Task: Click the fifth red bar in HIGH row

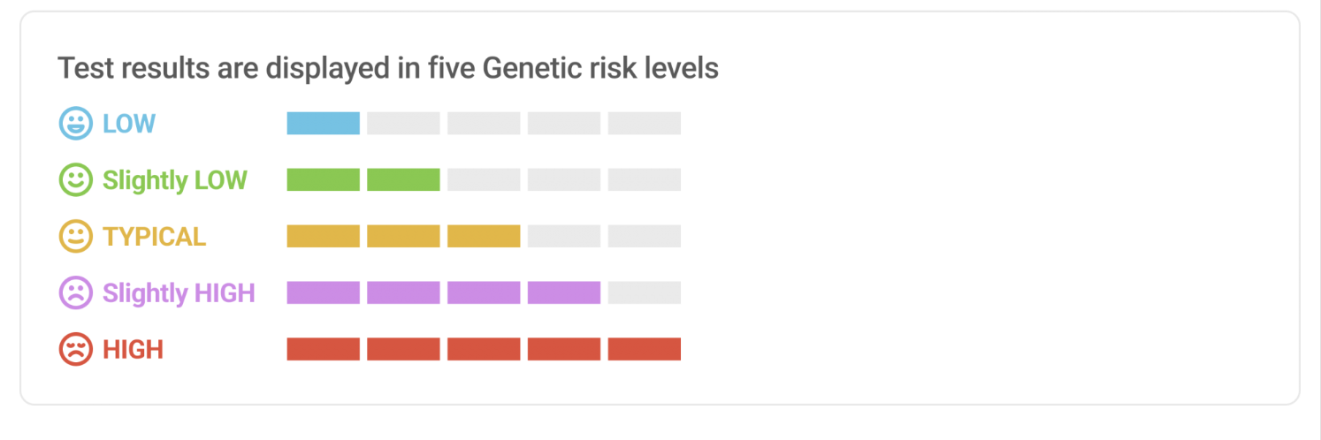Action: tap(645, 349)
